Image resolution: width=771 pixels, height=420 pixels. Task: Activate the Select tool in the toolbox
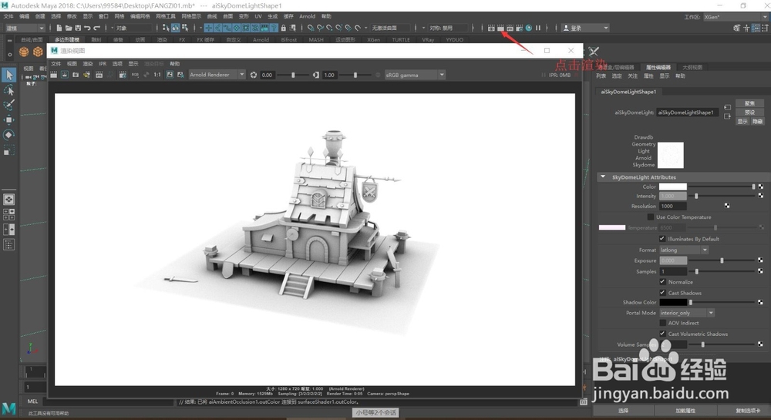8,76
